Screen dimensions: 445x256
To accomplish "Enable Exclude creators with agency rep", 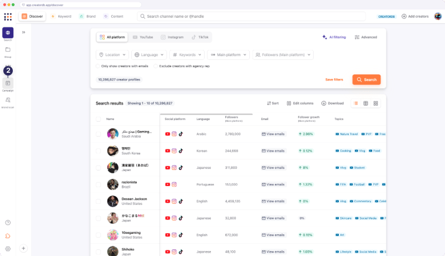I will [156, 66].
